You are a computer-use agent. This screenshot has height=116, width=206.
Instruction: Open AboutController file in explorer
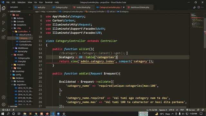[26, 35]
